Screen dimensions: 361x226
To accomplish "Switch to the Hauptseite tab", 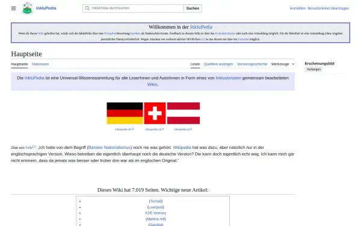I will (19, 64).
